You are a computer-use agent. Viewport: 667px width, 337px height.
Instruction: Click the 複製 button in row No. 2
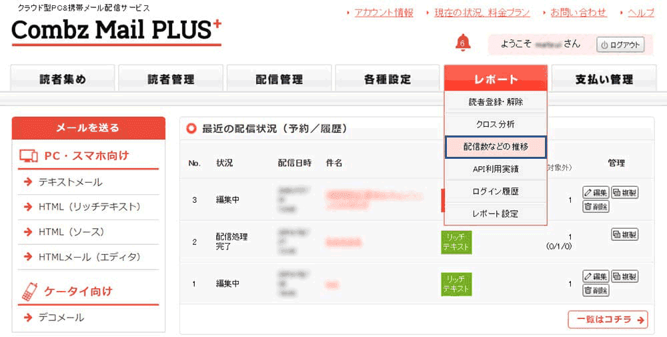[624, 234]
